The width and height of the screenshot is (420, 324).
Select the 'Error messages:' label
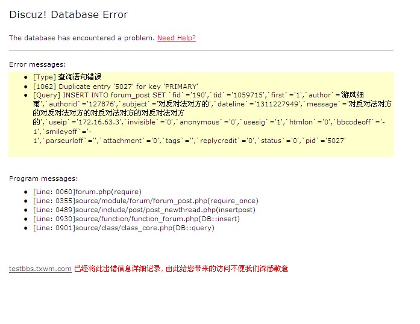[x=37, y=64]
